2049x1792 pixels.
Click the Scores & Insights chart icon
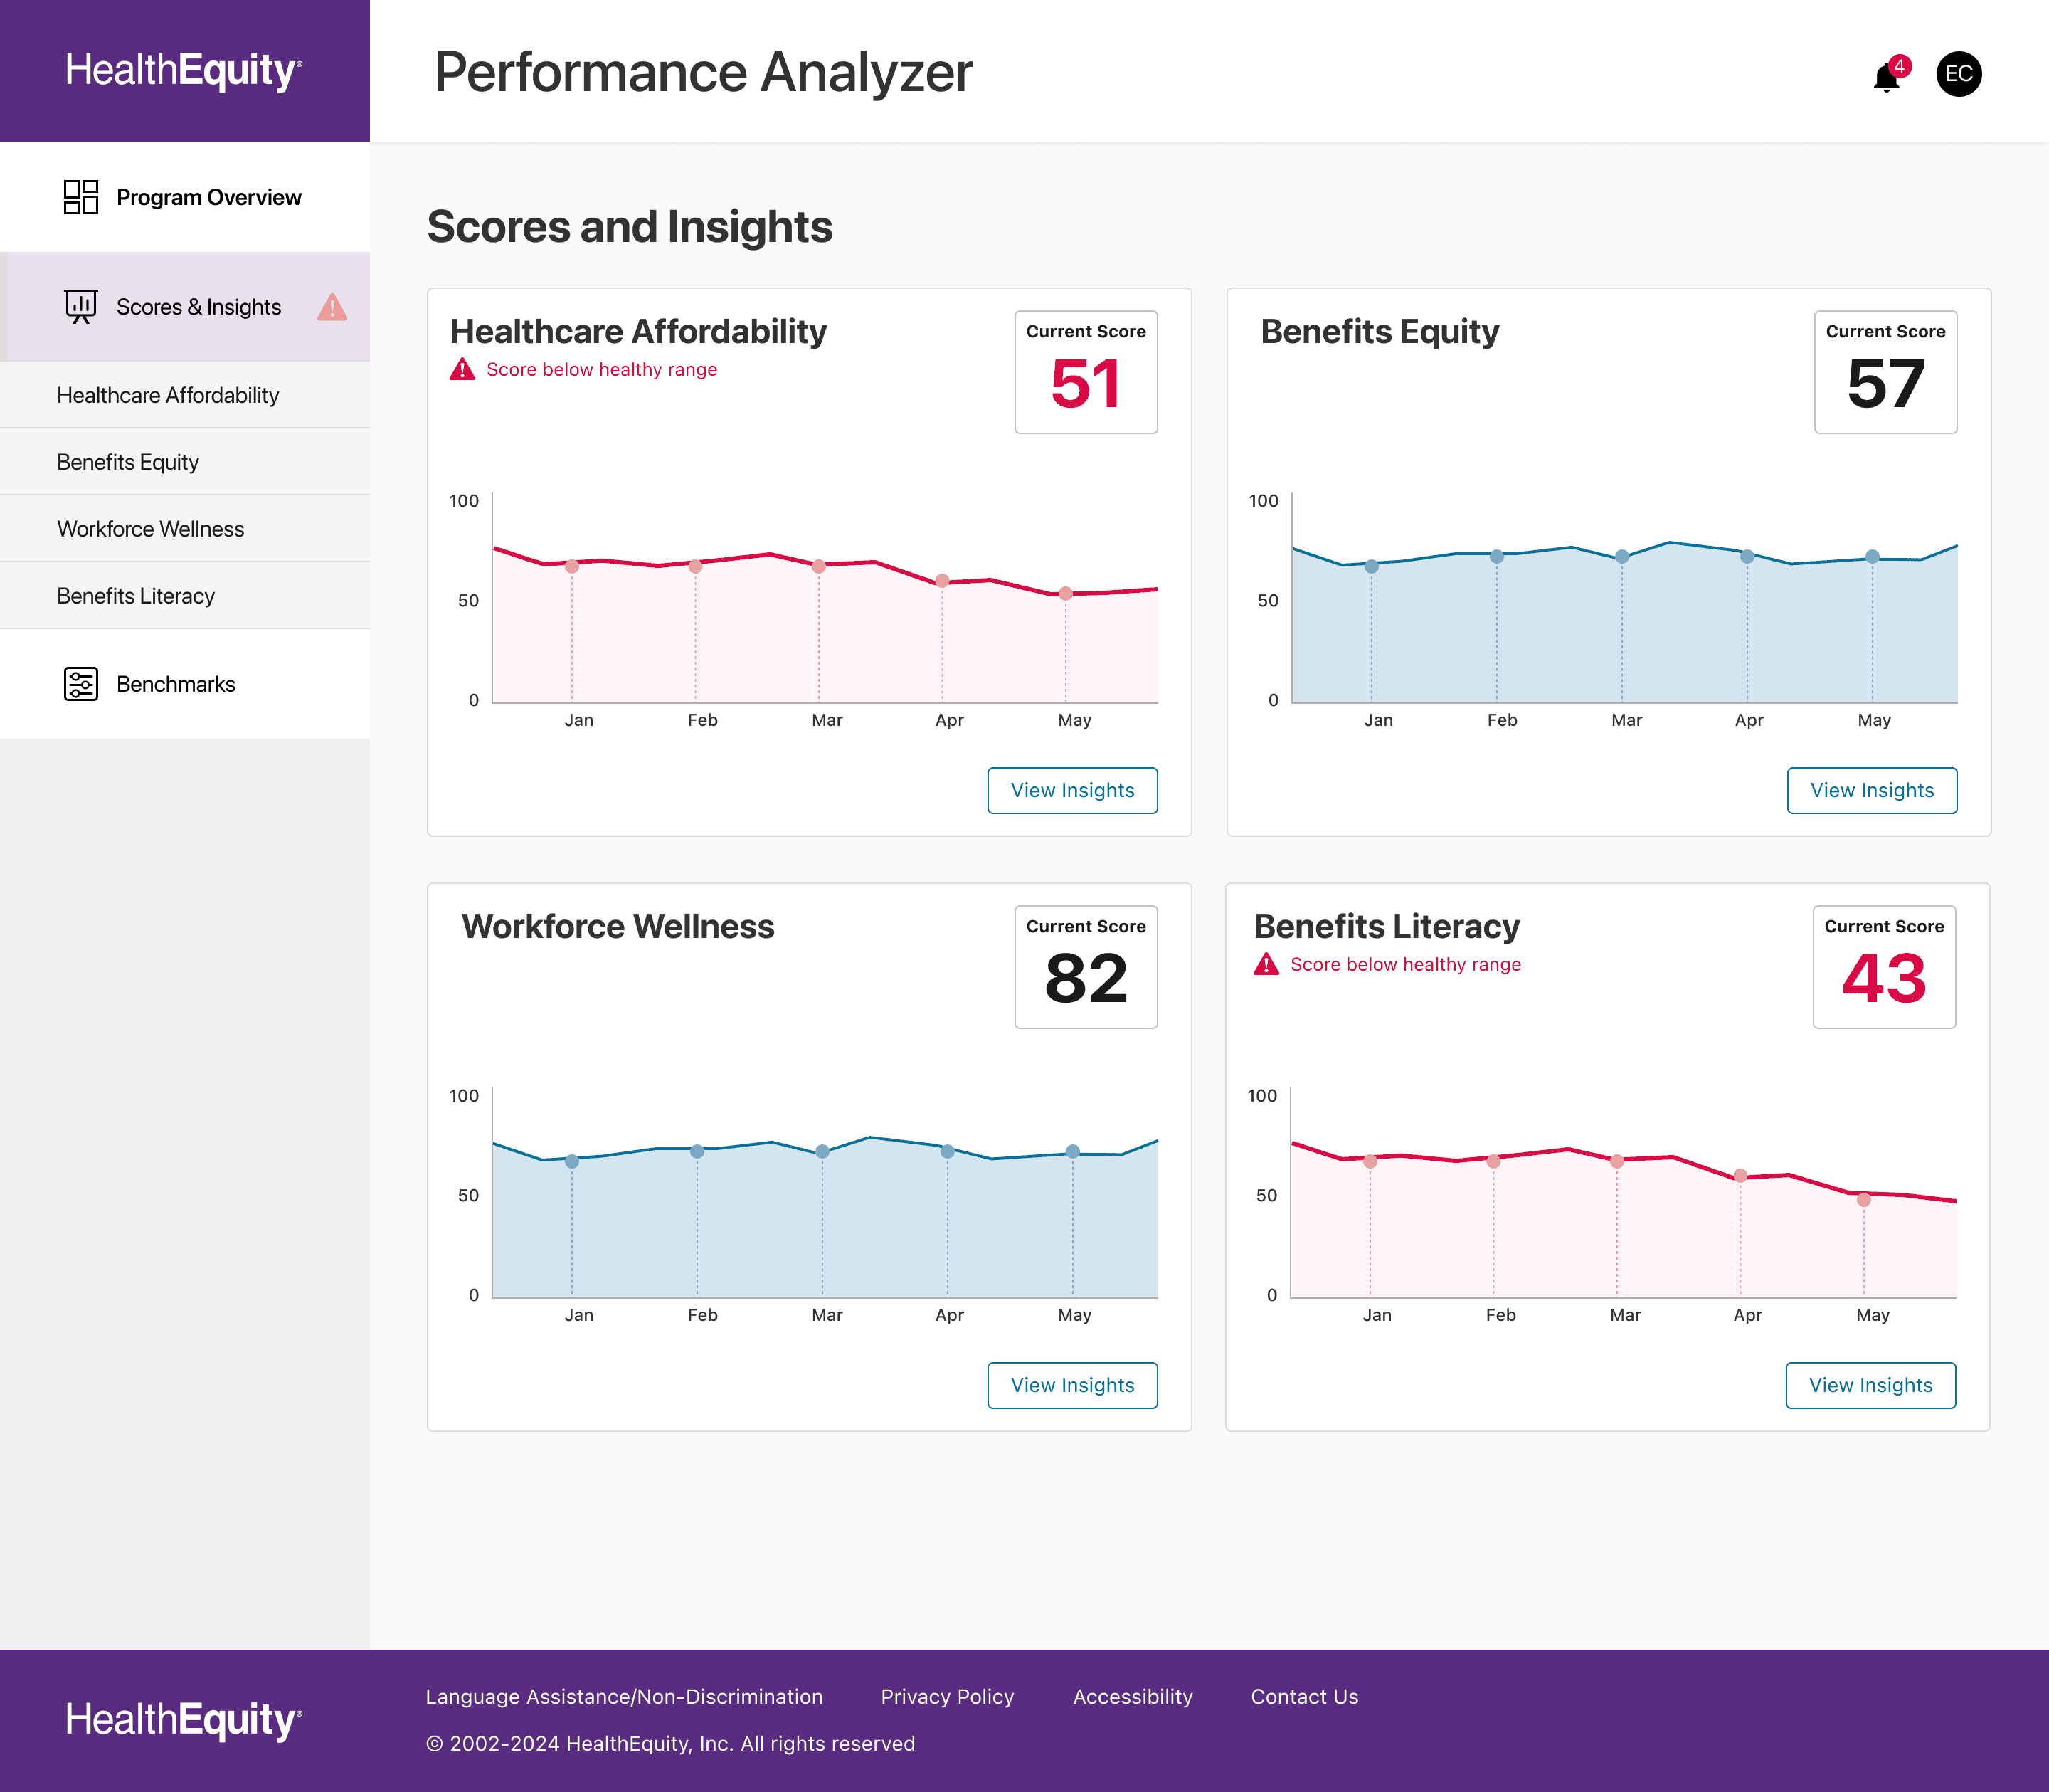(81, 306)
